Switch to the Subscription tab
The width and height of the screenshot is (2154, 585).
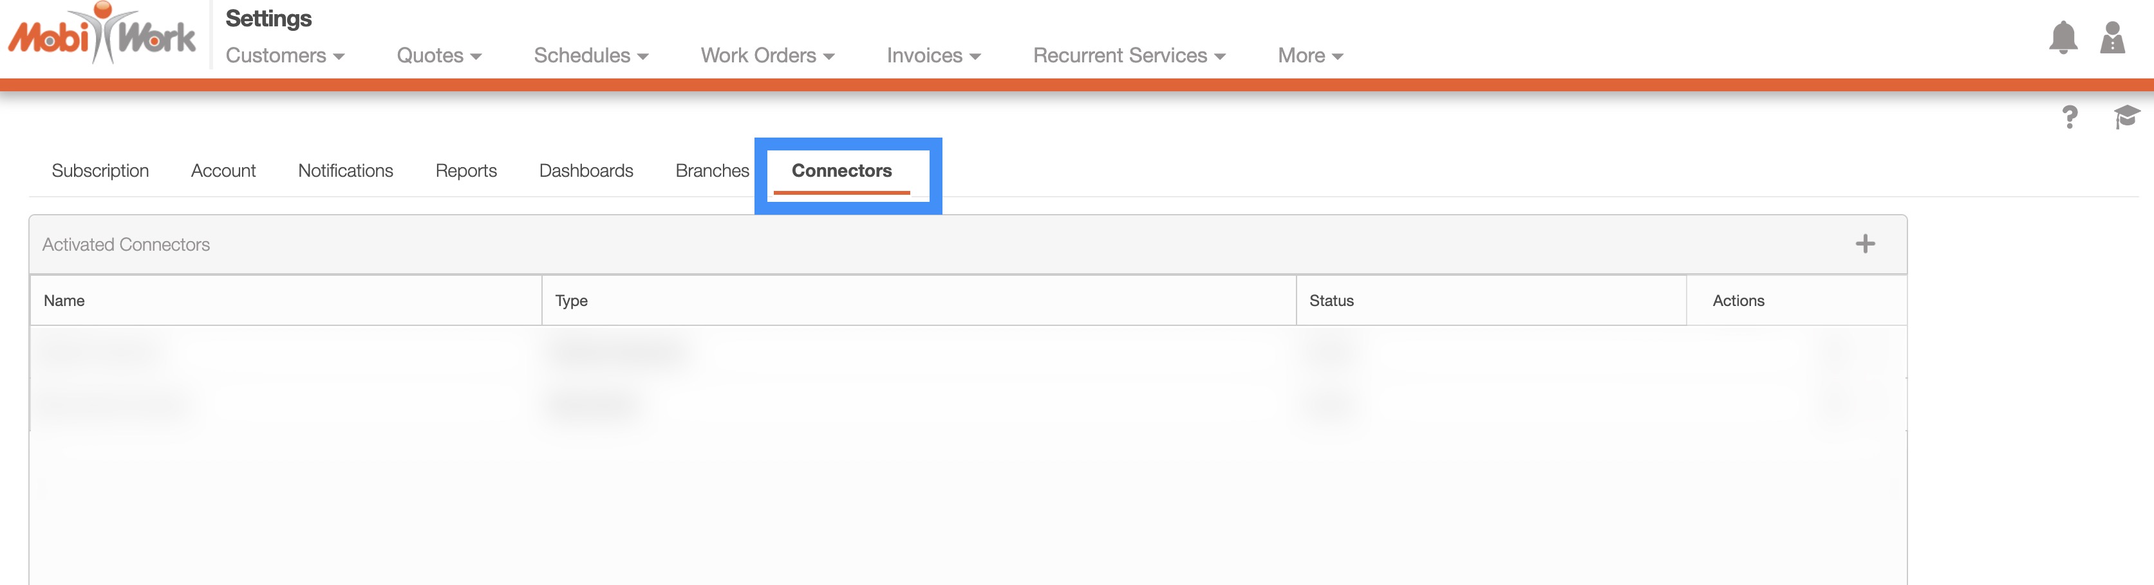(x=100, y=170)
